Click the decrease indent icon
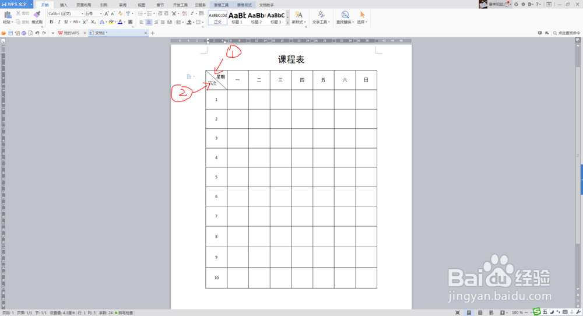The height and width of the screenshot is (316, 583). (160, 13)
